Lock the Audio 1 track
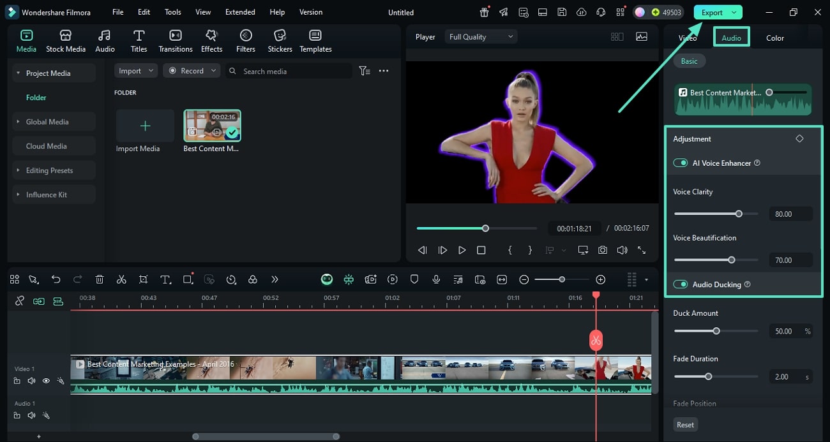This screenshot has height=442, width=830. [17, 415]
